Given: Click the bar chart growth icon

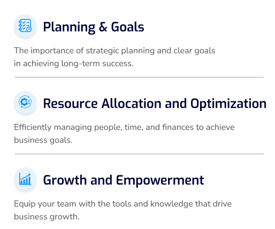Looking at the screenshot, I should click(25, 179).
